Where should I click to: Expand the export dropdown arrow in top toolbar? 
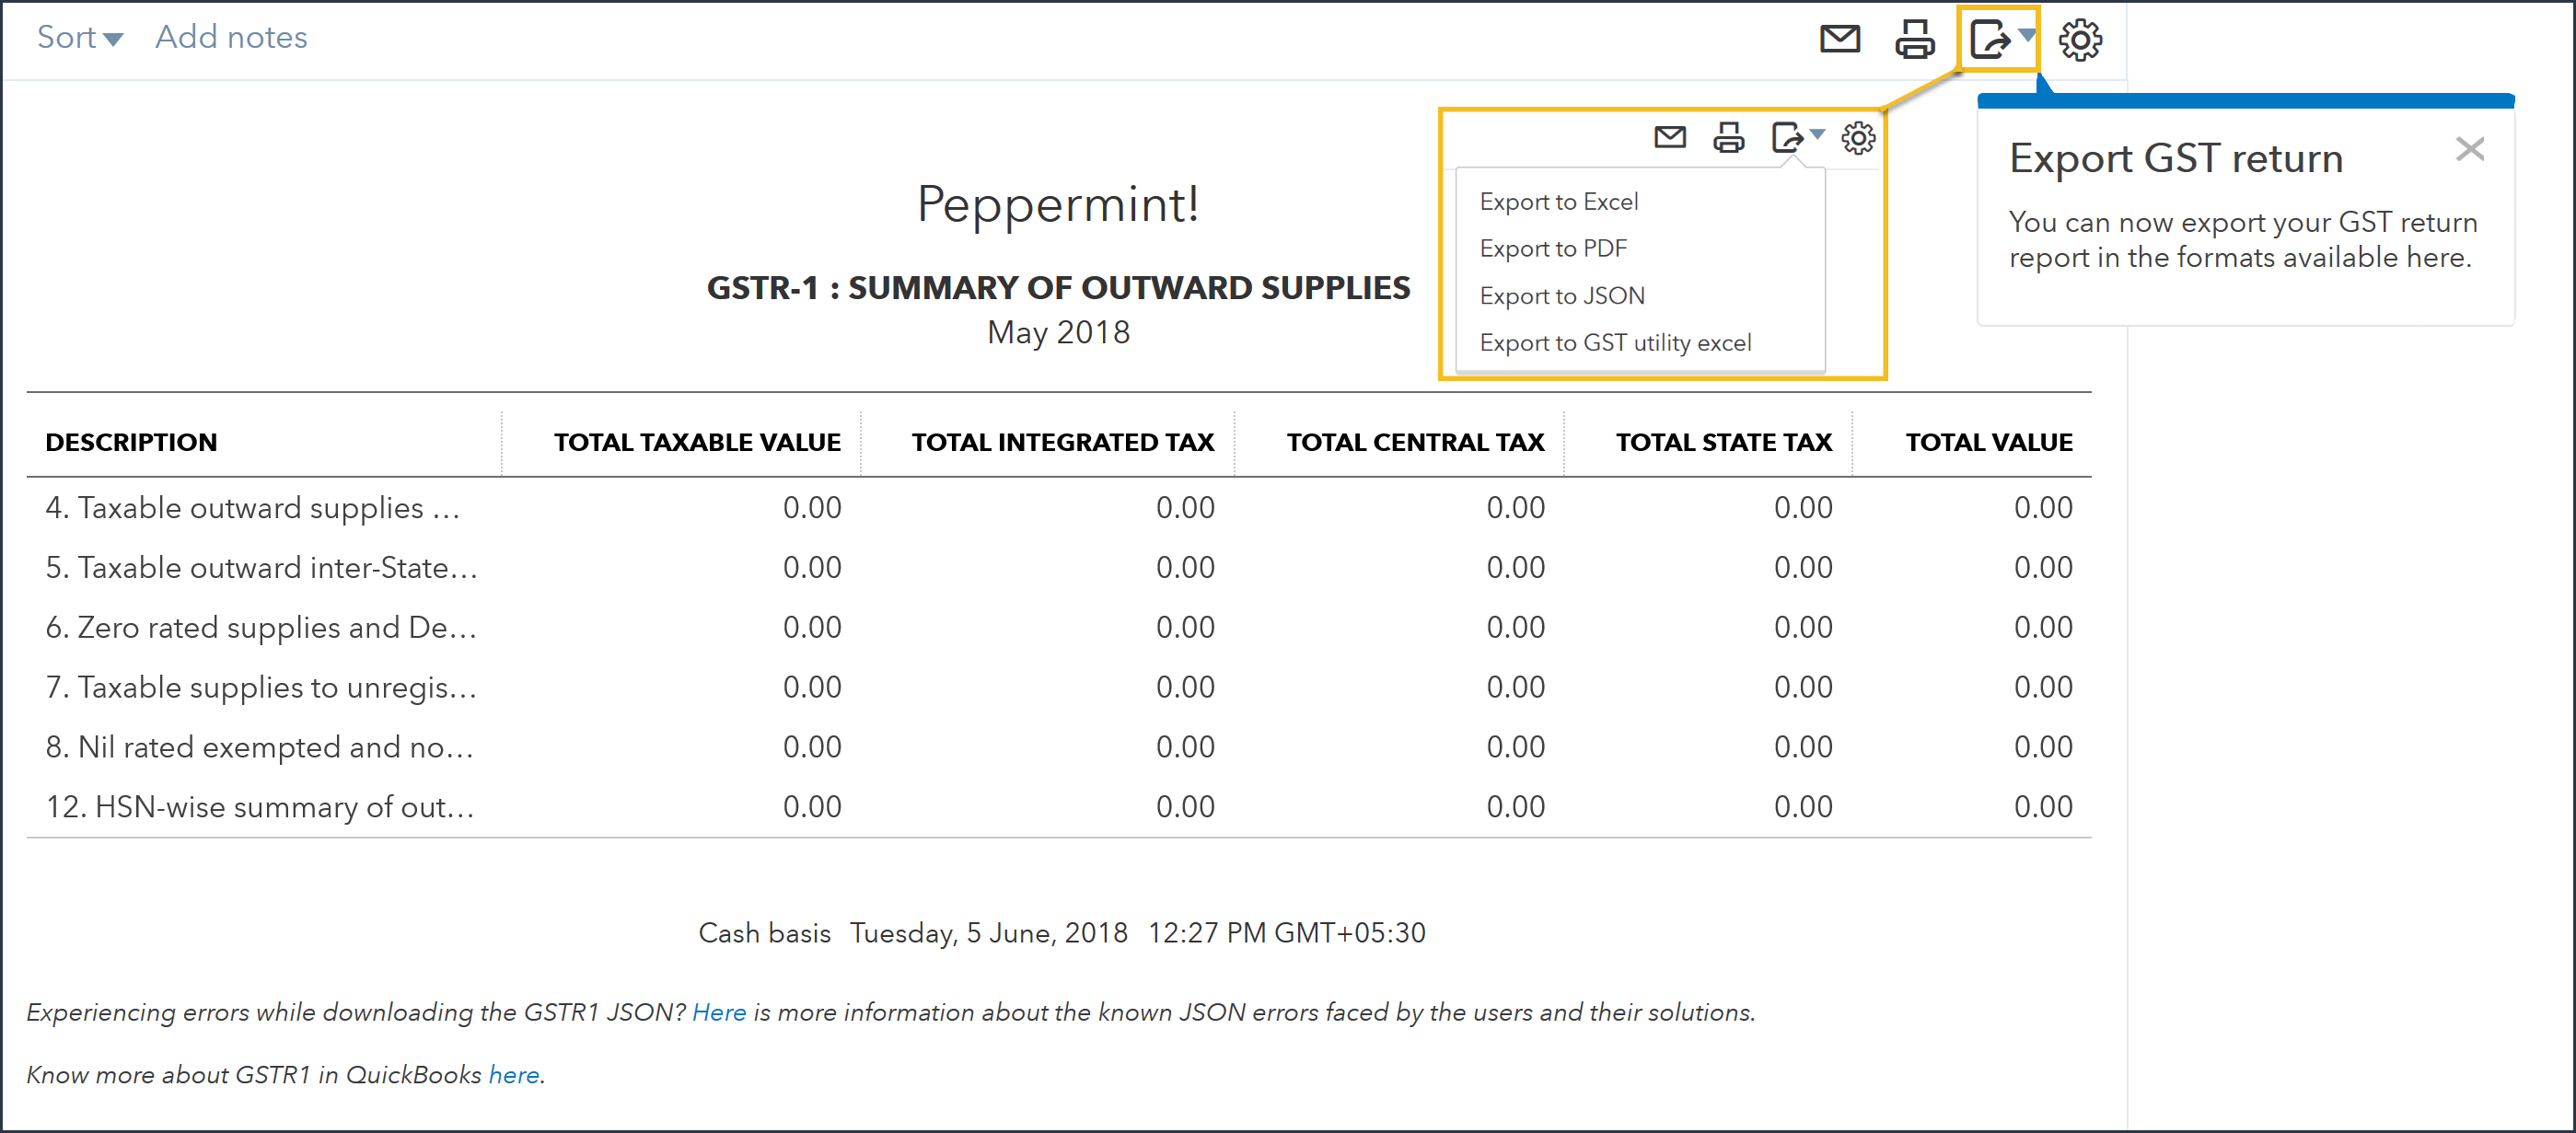pyautogui.click(x=2026, y=35)
